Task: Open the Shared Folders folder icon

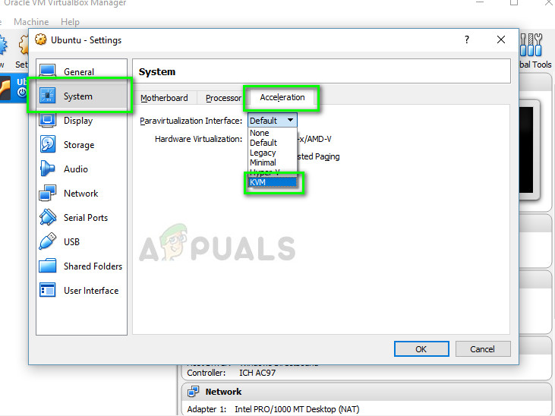Action: pyautogui.click(x=47, y=266)
